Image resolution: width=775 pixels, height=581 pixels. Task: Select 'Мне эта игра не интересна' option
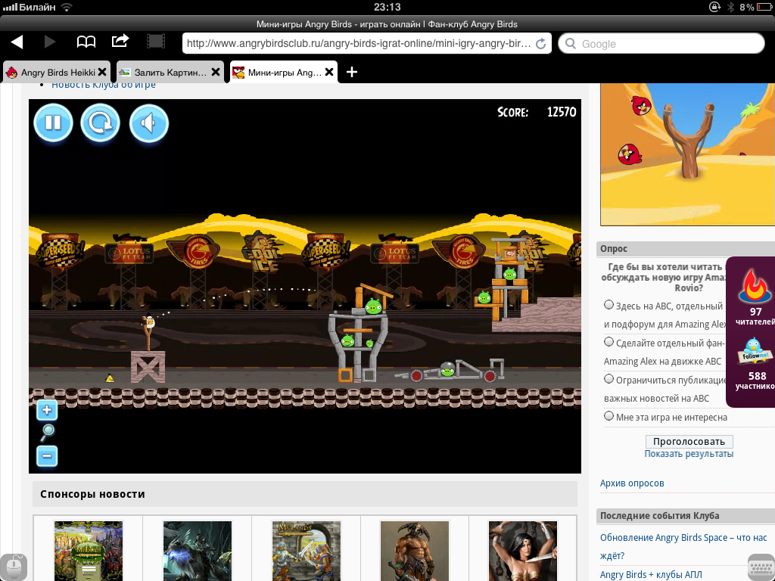point(609,416)
